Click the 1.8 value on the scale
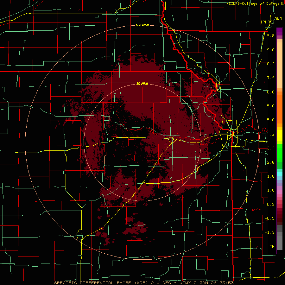The image size is (285, 285). point(271,176)
